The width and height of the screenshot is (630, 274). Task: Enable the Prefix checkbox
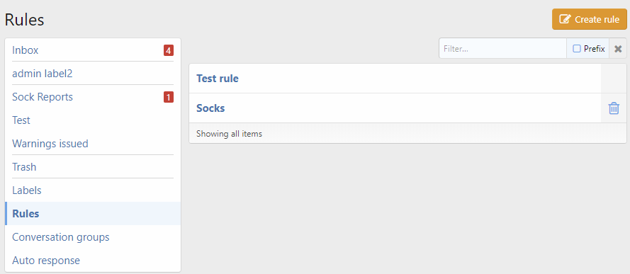(x=577, y=49)
